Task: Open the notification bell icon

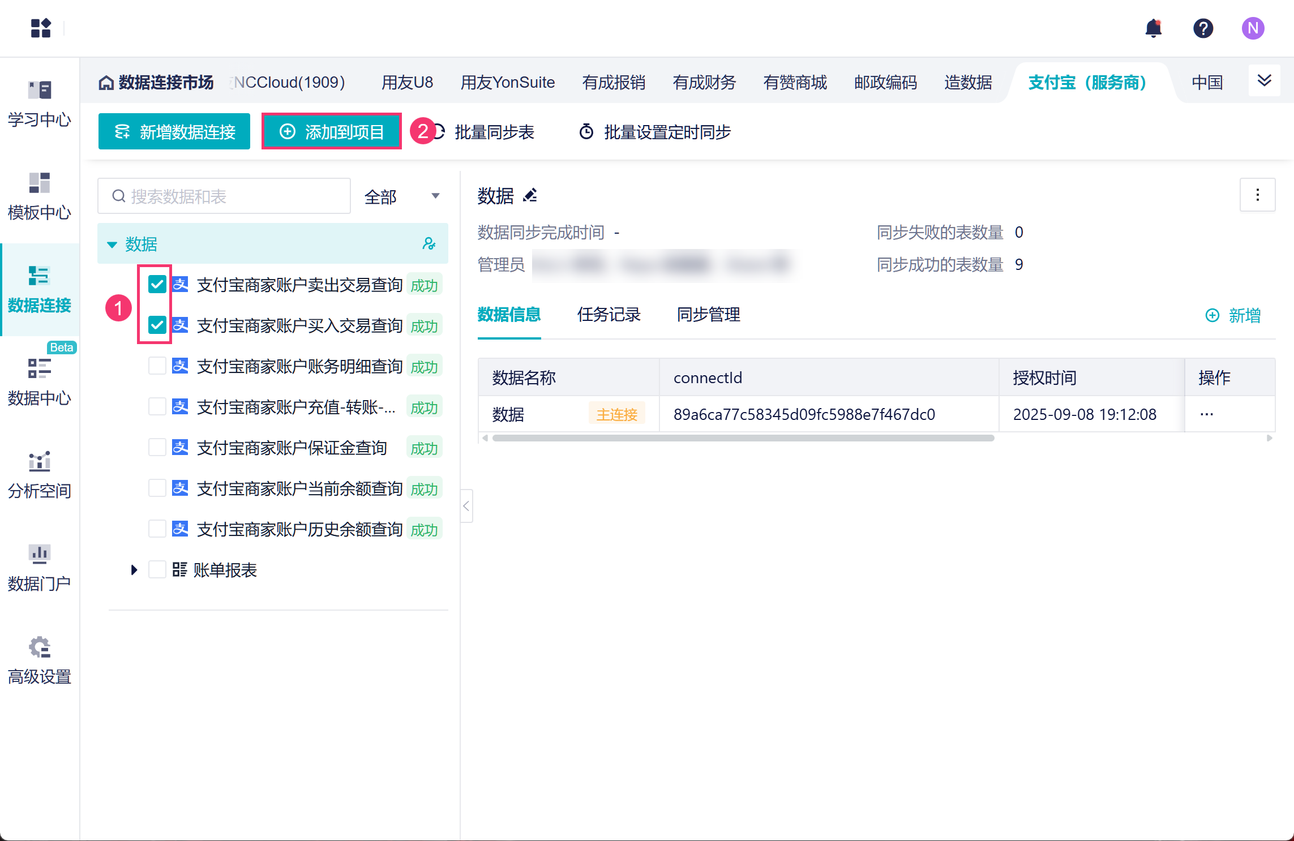Action: [x=1153, y=28]
